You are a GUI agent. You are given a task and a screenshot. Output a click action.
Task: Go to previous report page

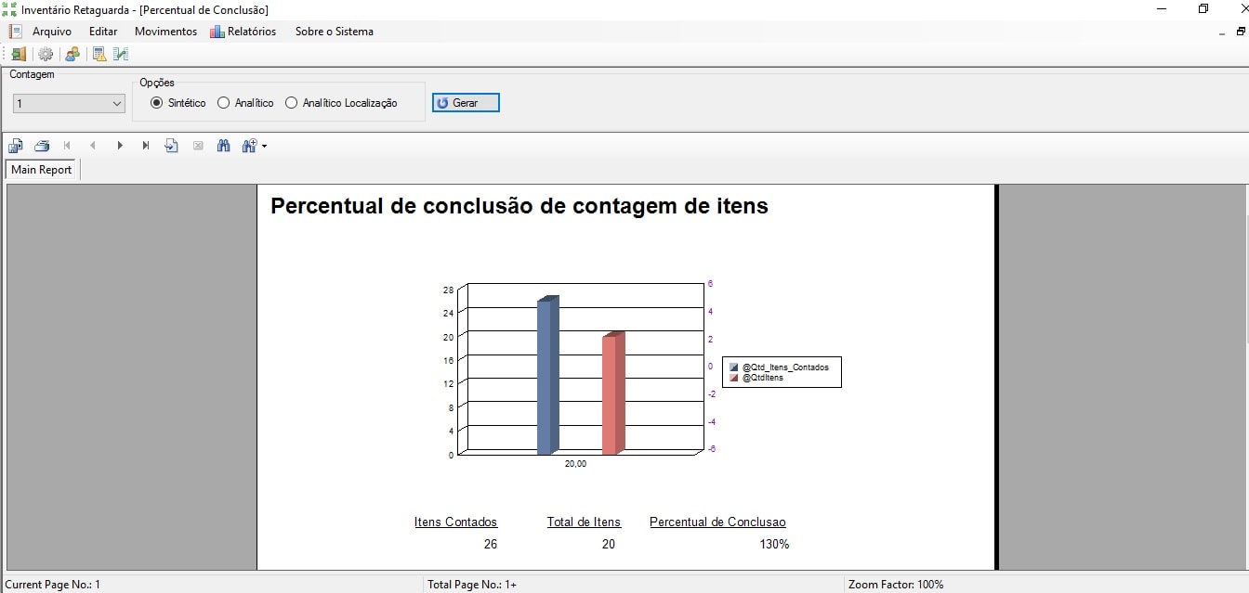click(x=93, y=146)
